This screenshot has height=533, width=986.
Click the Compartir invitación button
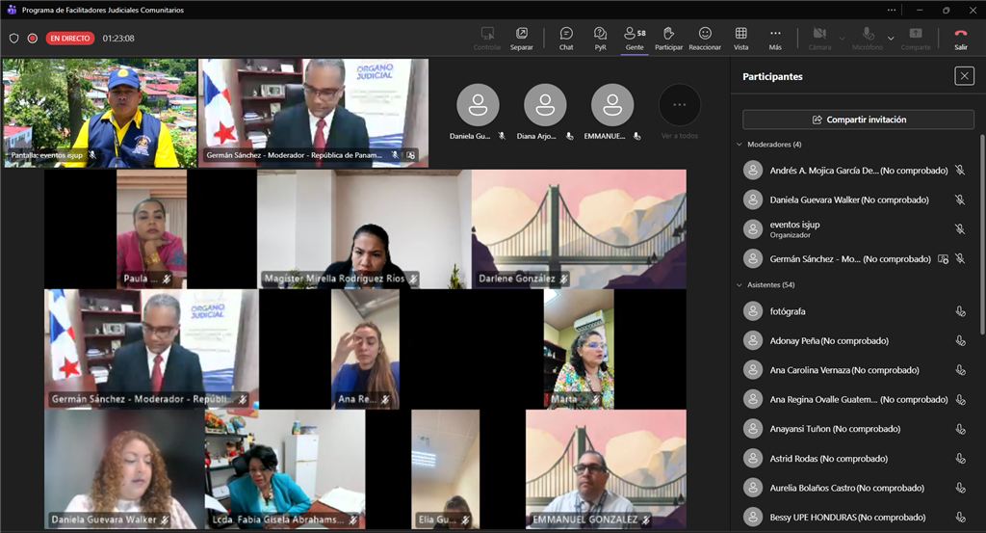[858, 120]
